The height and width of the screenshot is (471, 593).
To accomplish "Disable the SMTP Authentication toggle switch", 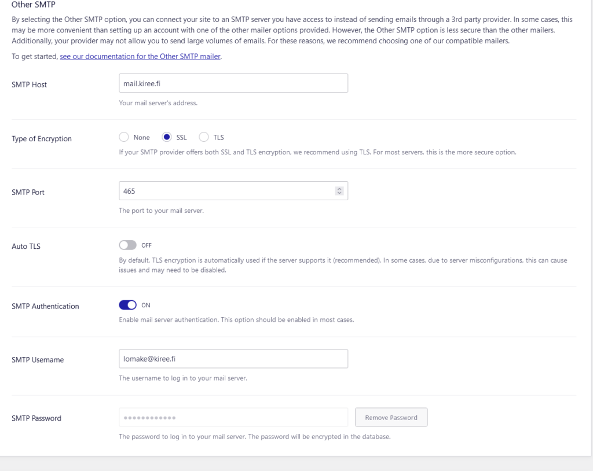I will coord(127,305).
